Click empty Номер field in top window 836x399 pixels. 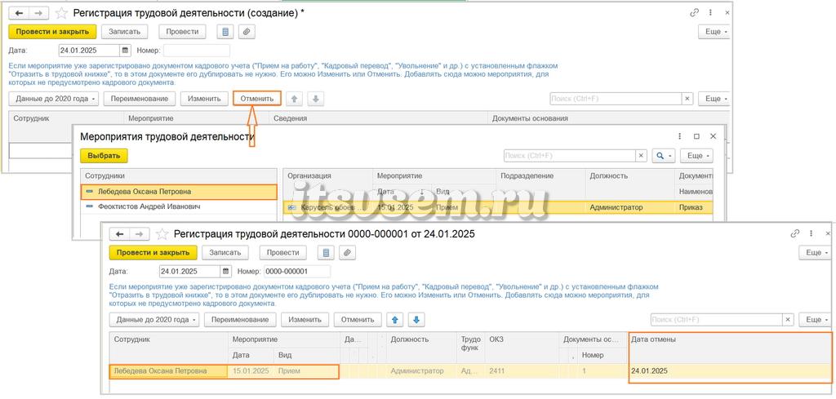coord(196,51)
